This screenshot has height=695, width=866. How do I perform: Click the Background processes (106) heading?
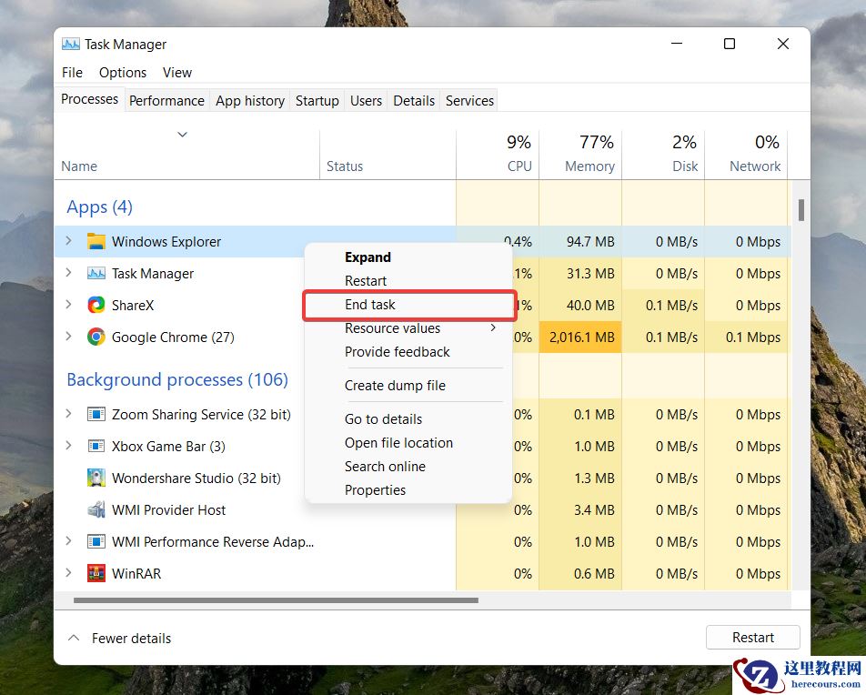point(177,379)
